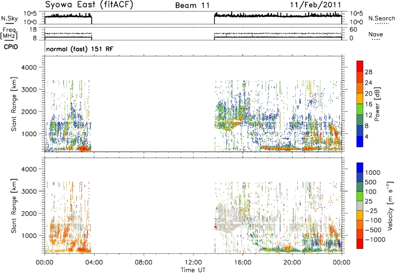Screen dimensions: 395x273
Task: Click the 'N.Sky' legend label
Action: click(9, 18)
